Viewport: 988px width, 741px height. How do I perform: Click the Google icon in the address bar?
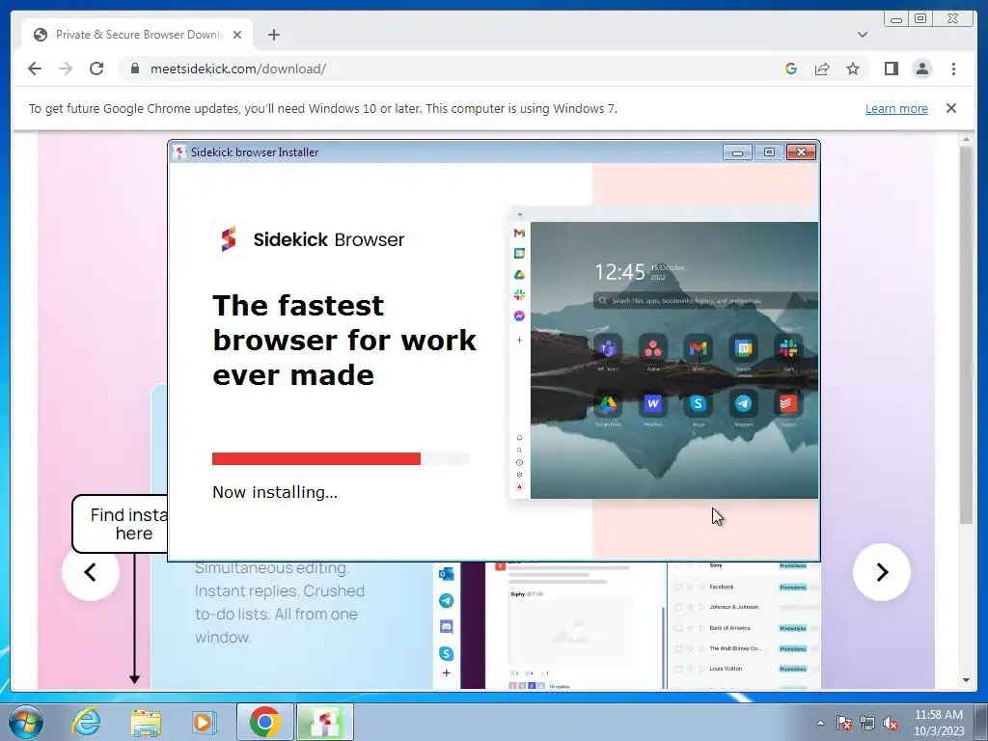791,69
